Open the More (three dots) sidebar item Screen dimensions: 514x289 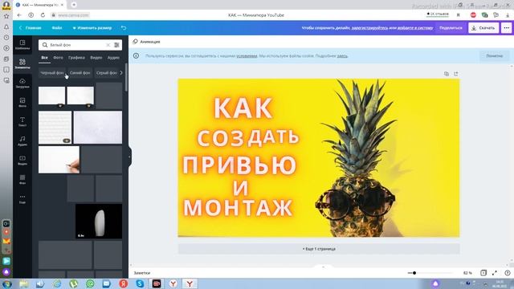[22, 198]
